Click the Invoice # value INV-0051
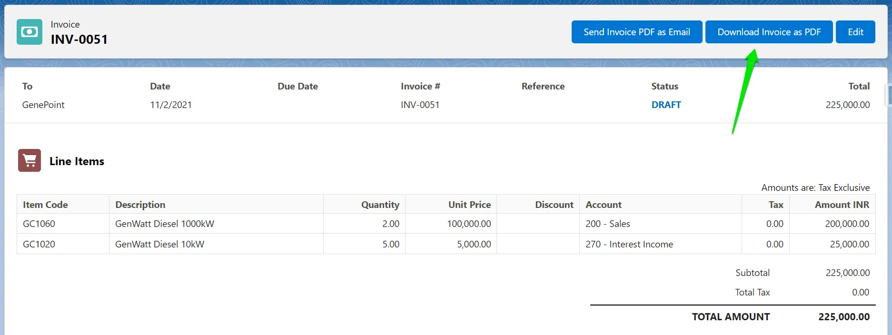The width and height of the screenshot is (892, 335). coord(420,105)
